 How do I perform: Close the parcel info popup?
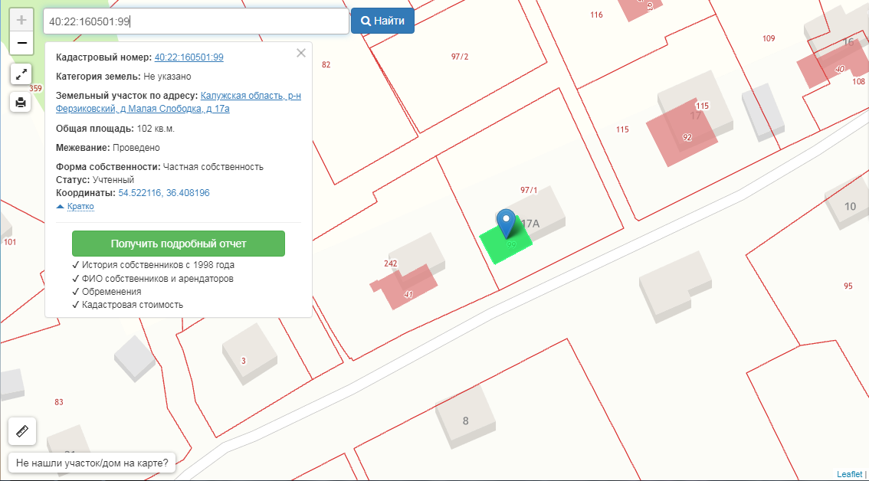301,53
